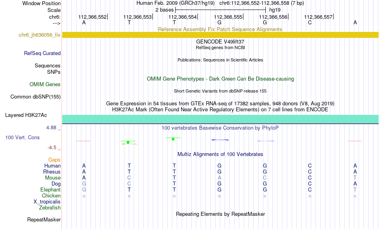Select coordinate label 112,366,556
This screenshot has height=229, width=379.
[x=273, y=17]
